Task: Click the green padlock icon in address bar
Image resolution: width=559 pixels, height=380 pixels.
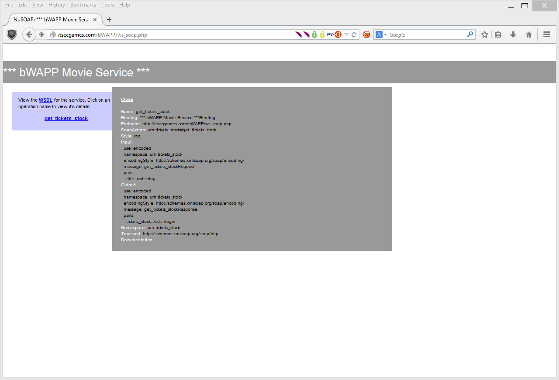Action: 314,34
